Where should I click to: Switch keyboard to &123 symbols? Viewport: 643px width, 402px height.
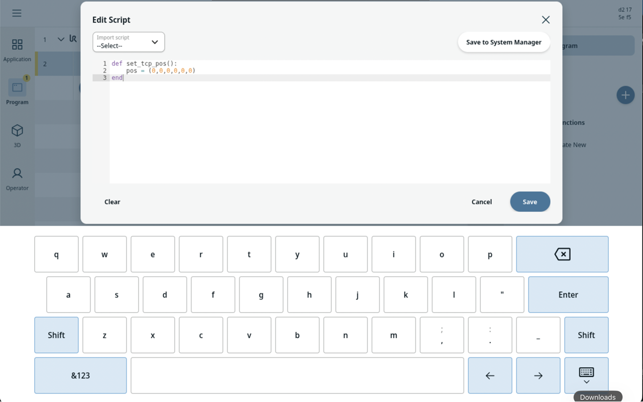(80, 375)
